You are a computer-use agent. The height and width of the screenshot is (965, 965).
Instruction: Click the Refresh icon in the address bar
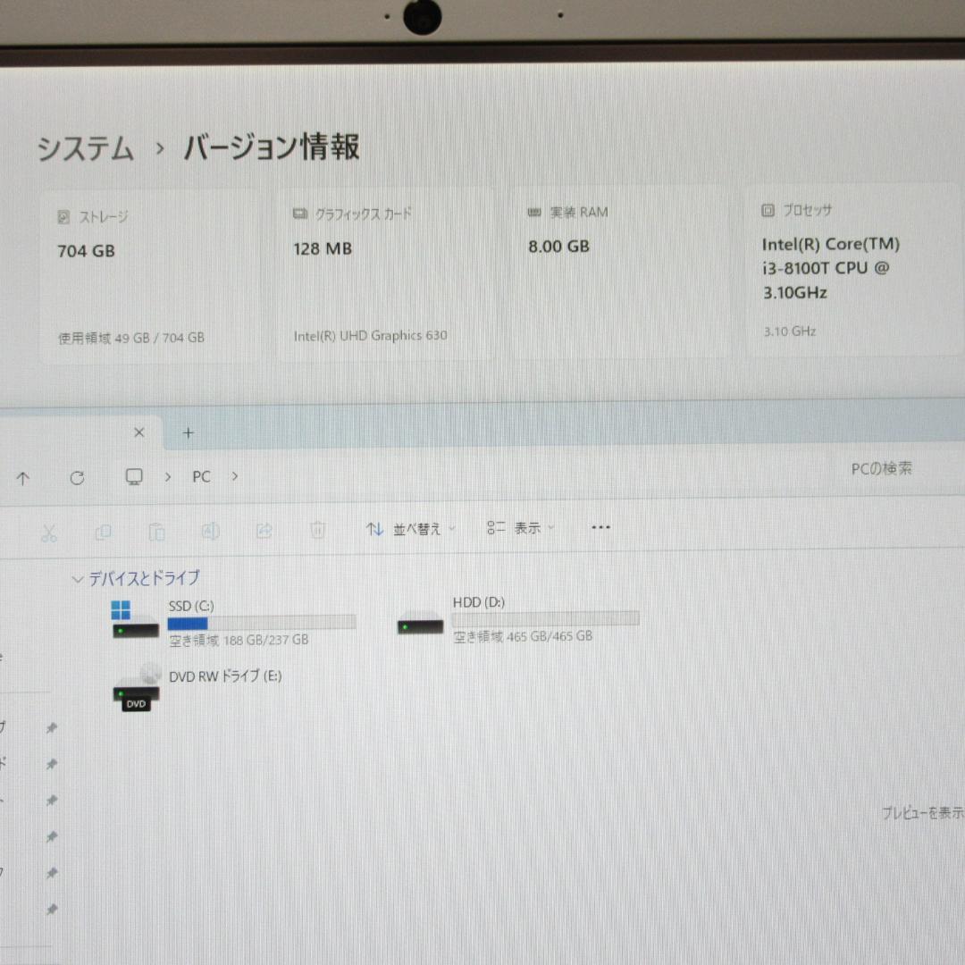[77, 477]
